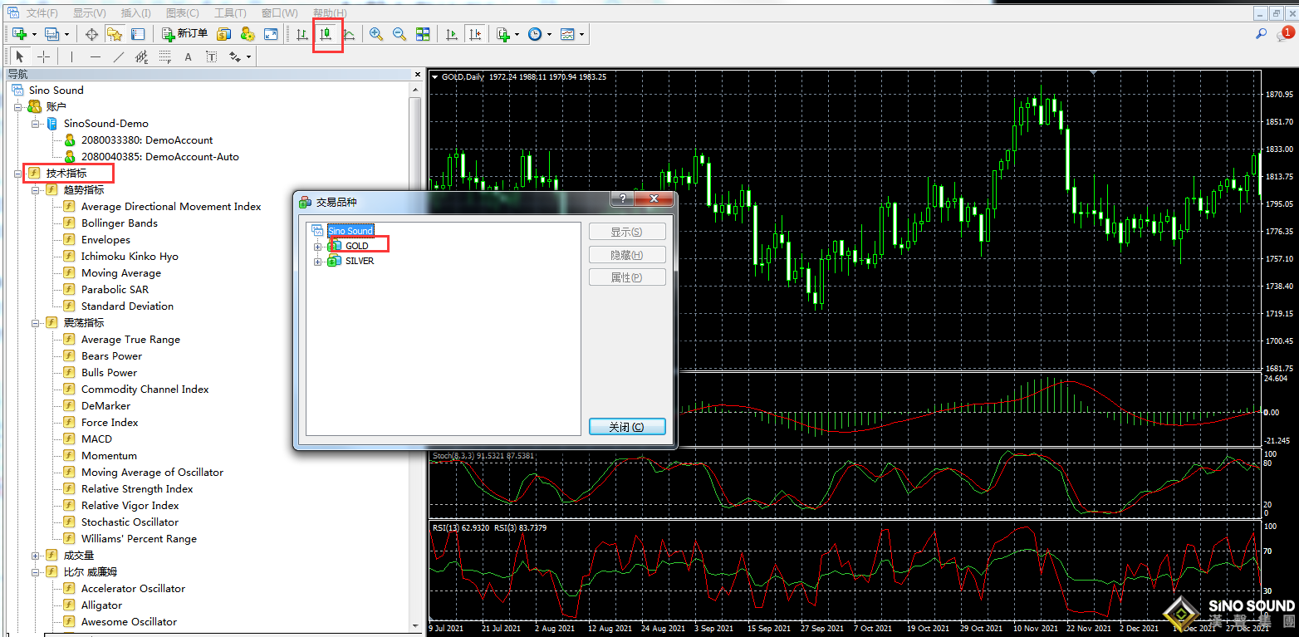Expand the GOLD node in symbols dialog
The width and height of the screenshot is (1299, 637).
pyautogui.click(x=317, y=247)
